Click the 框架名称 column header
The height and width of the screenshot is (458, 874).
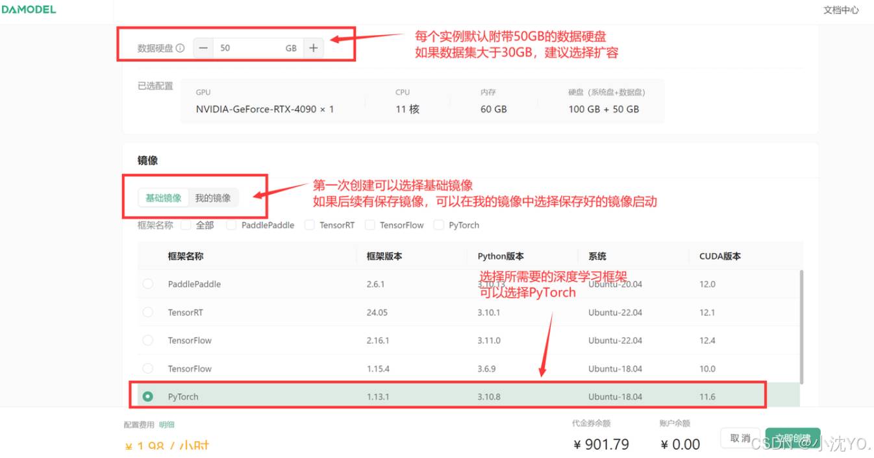[186, 256]
